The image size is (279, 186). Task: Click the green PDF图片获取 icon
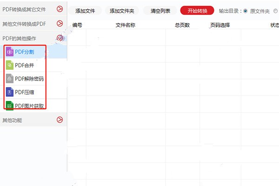coord(9,106)
